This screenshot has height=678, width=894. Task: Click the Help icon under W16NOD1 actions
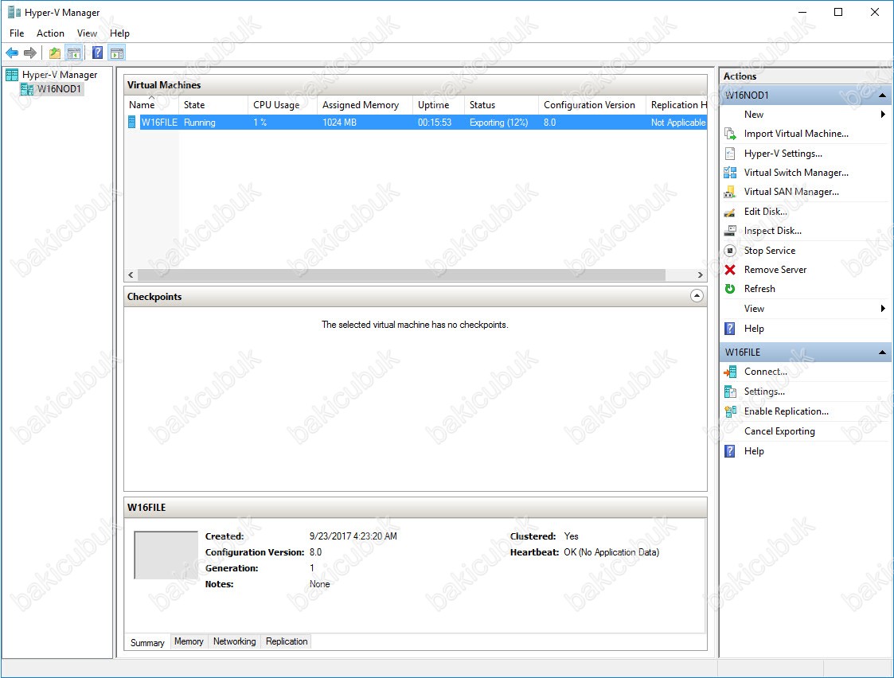[730, 329]
